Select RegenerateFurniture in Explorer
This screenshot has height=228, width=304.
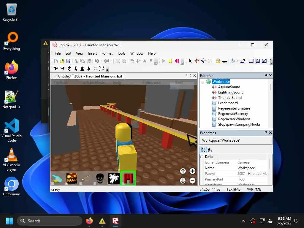(x=234, y=108)
